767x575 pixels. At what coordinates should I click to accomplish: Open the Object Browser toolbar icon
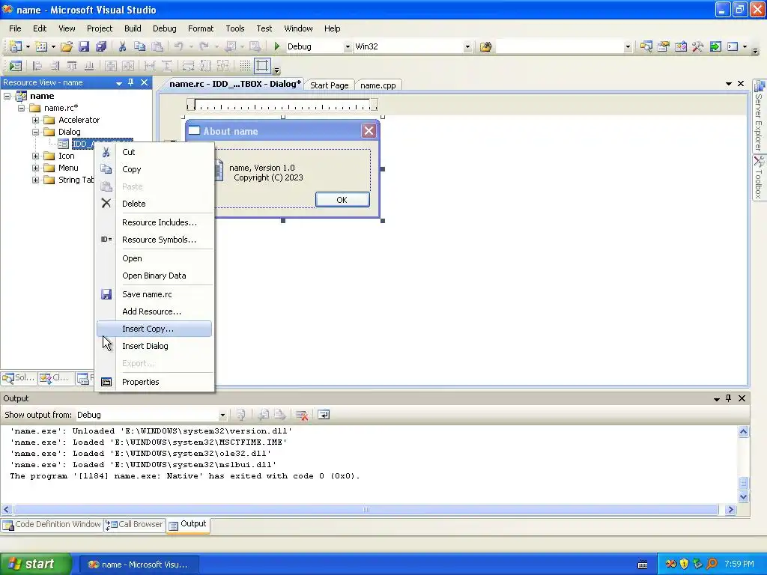pos(680,46)
